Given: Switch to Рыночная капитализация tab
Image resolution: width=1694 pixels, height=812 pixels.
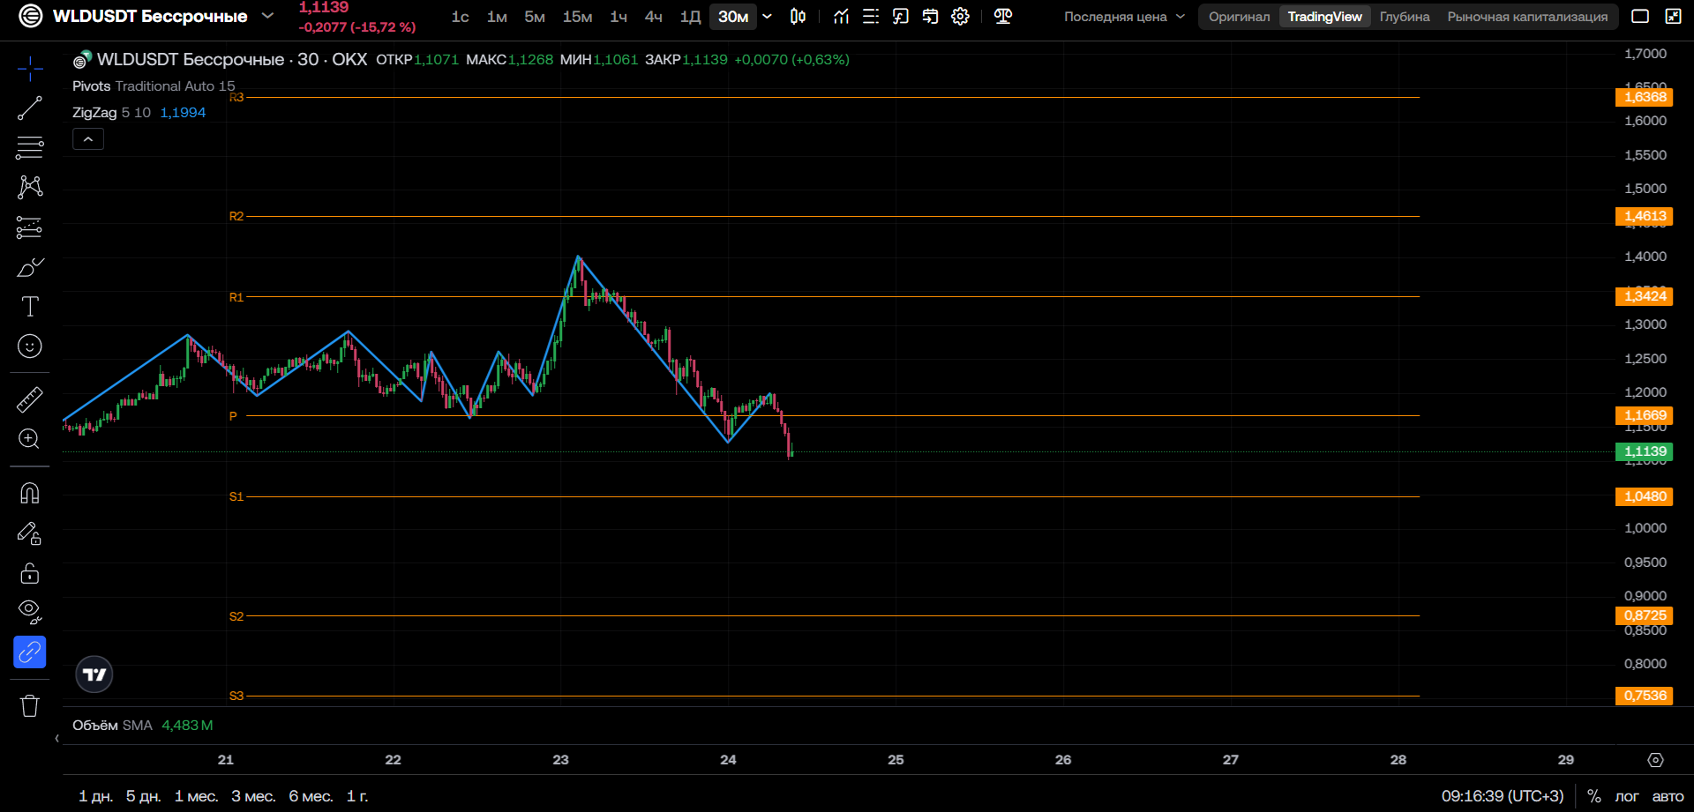Looking at the screenshot, I should tap(1527, 16).
